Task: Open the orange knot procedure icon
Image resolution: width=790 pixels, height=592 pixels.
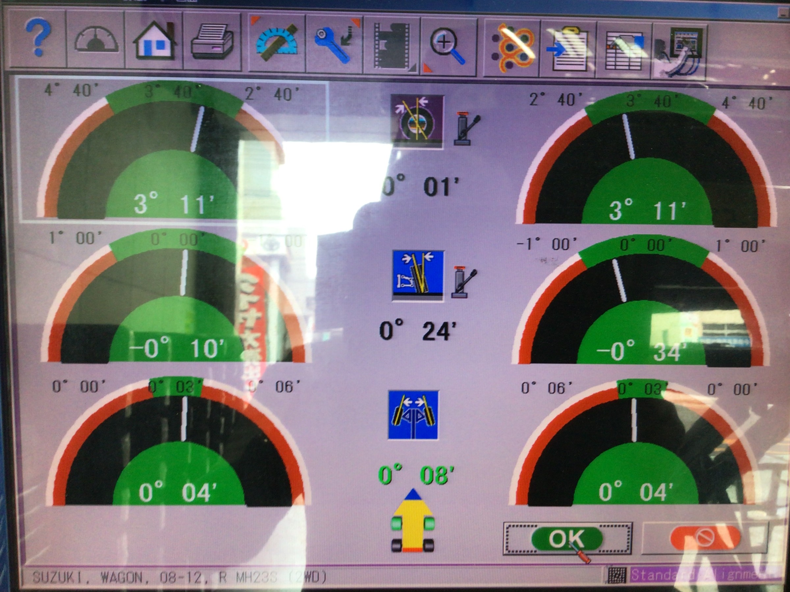Action: point(513,47)
